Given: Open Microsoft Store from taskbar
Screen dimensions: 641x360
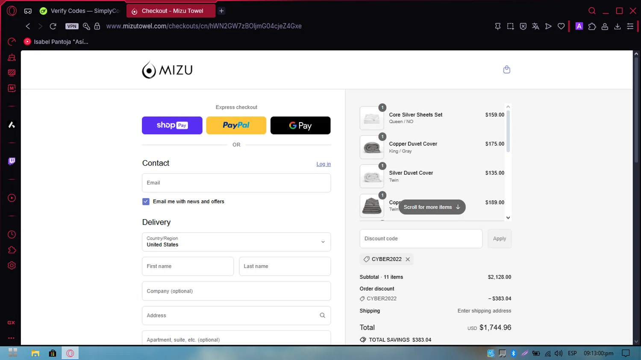Looking at the screenshot, I should pos(53,353).
